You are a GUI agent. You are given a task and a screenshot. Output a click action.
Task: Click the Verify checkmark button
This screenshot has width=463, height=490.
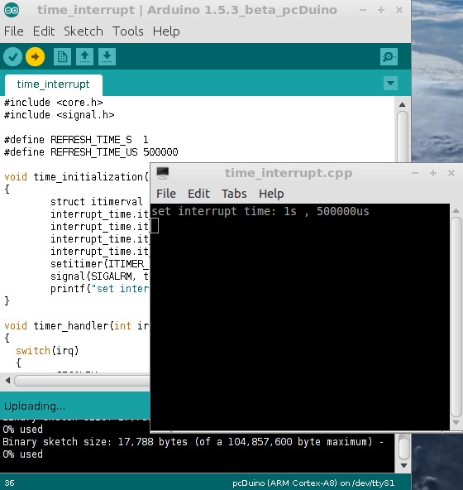[x=12, y=57]
